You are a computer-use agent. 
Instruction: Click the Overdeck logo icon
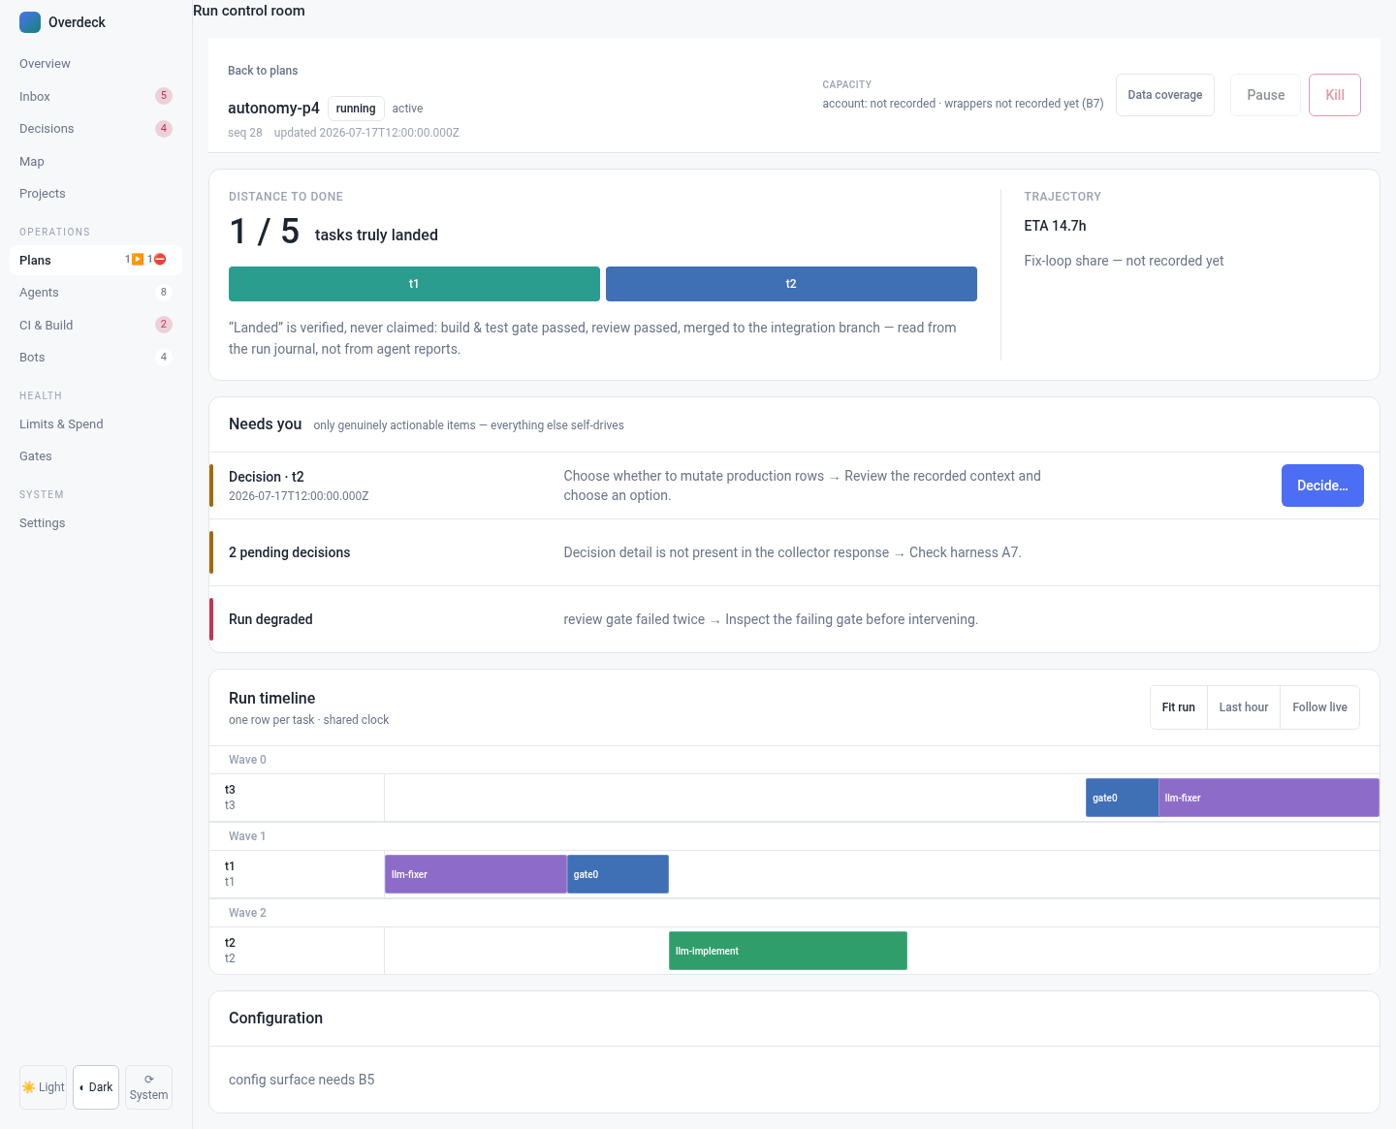click(30, 22)
